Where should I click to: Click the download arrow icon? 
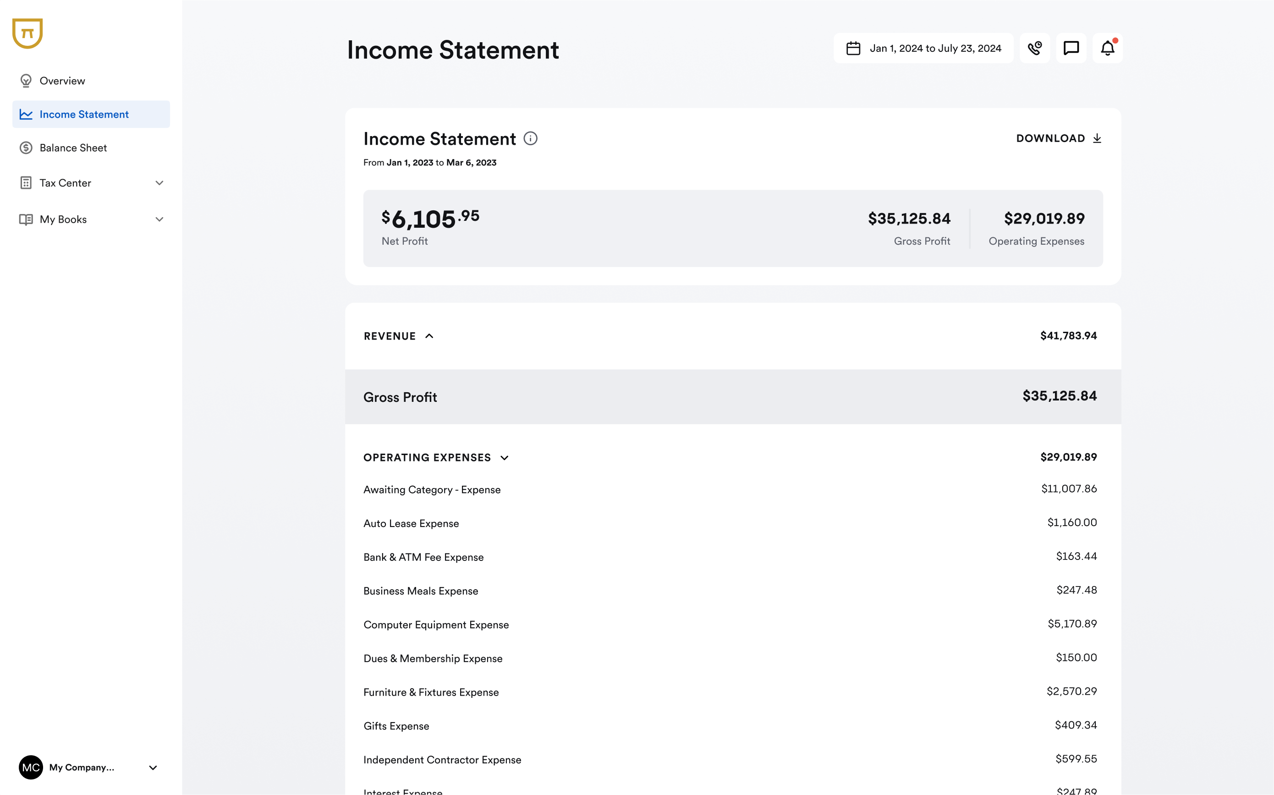coord(1097,138)
